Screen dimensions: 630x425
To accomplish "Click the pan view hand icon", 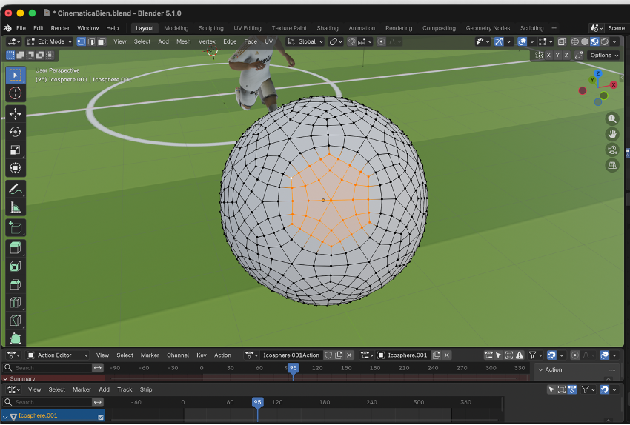I will tap(612, 134).
